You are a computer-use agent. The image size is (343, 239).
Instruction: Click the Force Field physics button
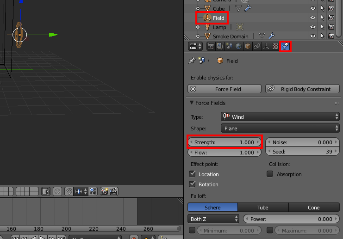click(225, 89)
